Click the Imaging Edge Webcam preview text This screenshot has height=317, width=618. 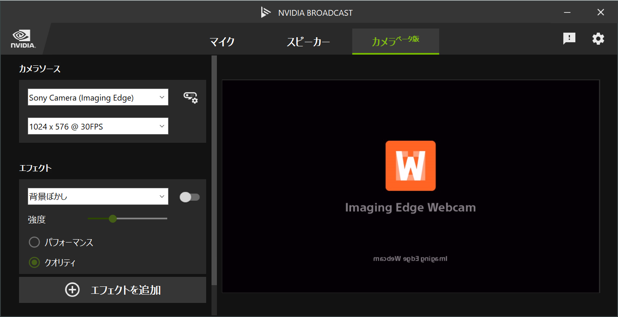tap(410, 207)
